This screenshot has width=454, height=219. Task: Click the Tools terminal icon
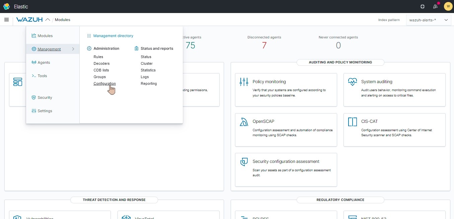coord(34,76)
